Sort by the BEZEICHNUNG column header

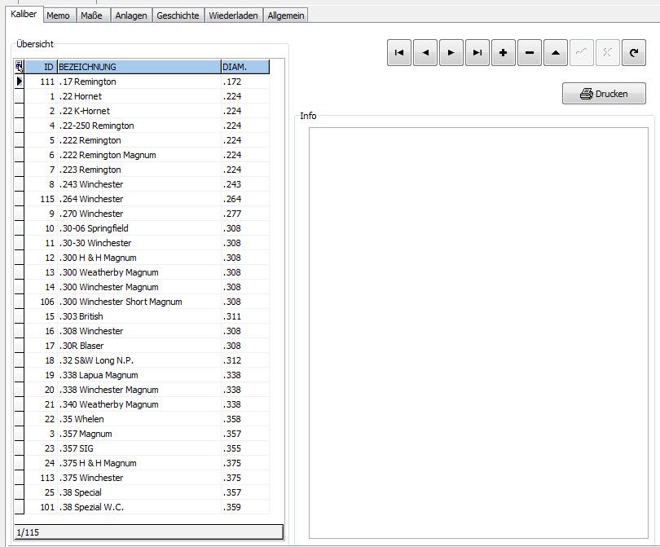pyautogui.click(x=139, y=67)
